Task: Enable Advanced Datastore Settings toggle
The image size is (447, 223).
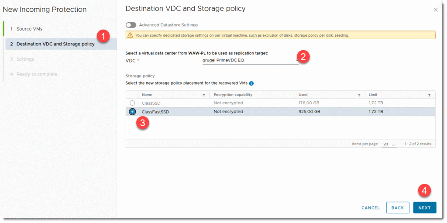Action: pyautogui.click(x=131, y=25)
